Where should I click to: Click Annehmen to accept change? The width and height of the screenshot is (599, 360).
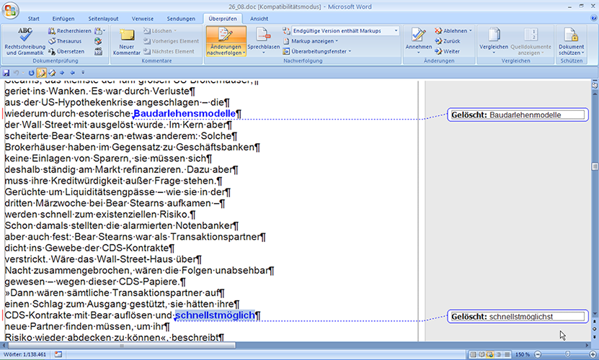(x=418, y=41)
